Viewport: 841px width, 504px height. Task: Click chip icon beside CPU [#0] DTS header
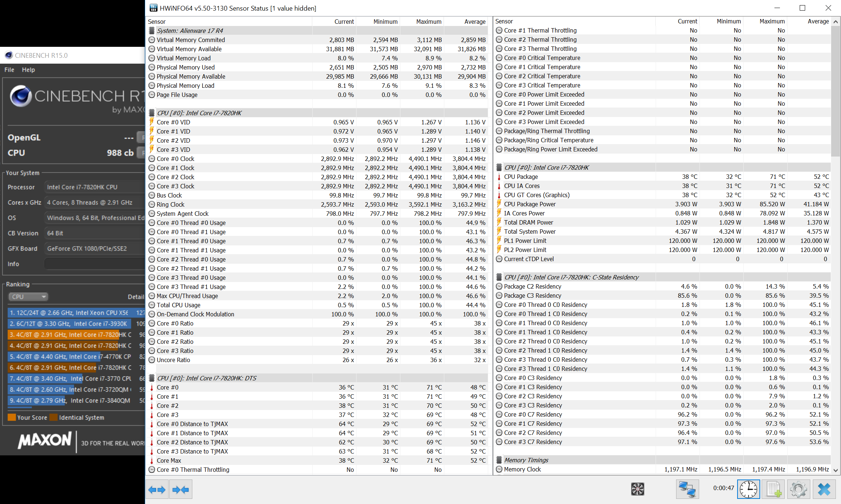[x=152, y=378]
